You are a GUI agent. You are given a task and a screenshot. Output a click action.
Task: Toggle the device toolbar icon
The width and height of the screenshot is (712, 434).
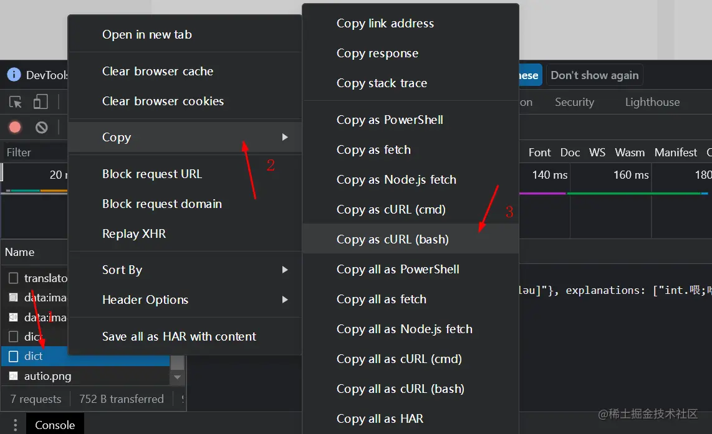pyautogui.click(x=41, y=102)
